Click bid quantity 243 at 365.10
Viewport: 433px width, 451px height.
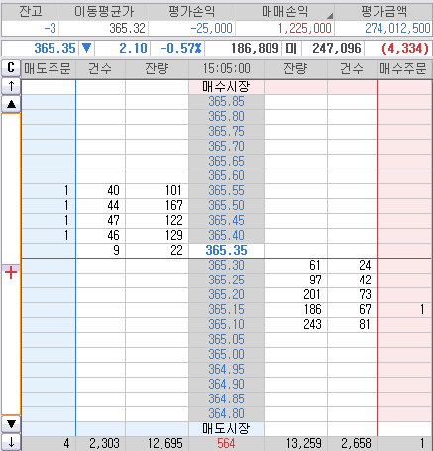click(x=295, y=325)
